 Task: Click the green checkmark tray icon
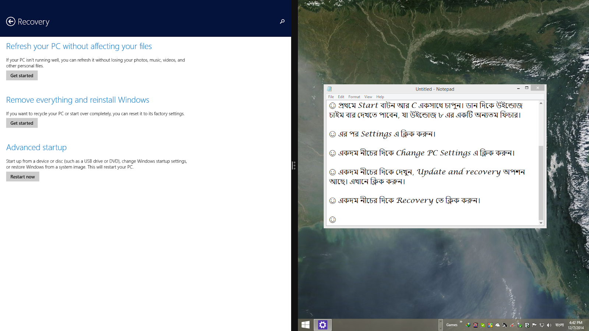[483, 325]
